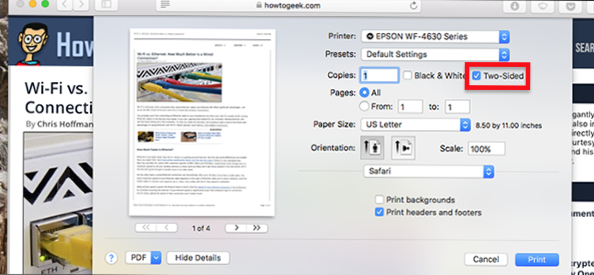Image resolution: width=594 pixels, height=275 pixels.
Task: Select the From page range radio button
Action: click(364, 107)
